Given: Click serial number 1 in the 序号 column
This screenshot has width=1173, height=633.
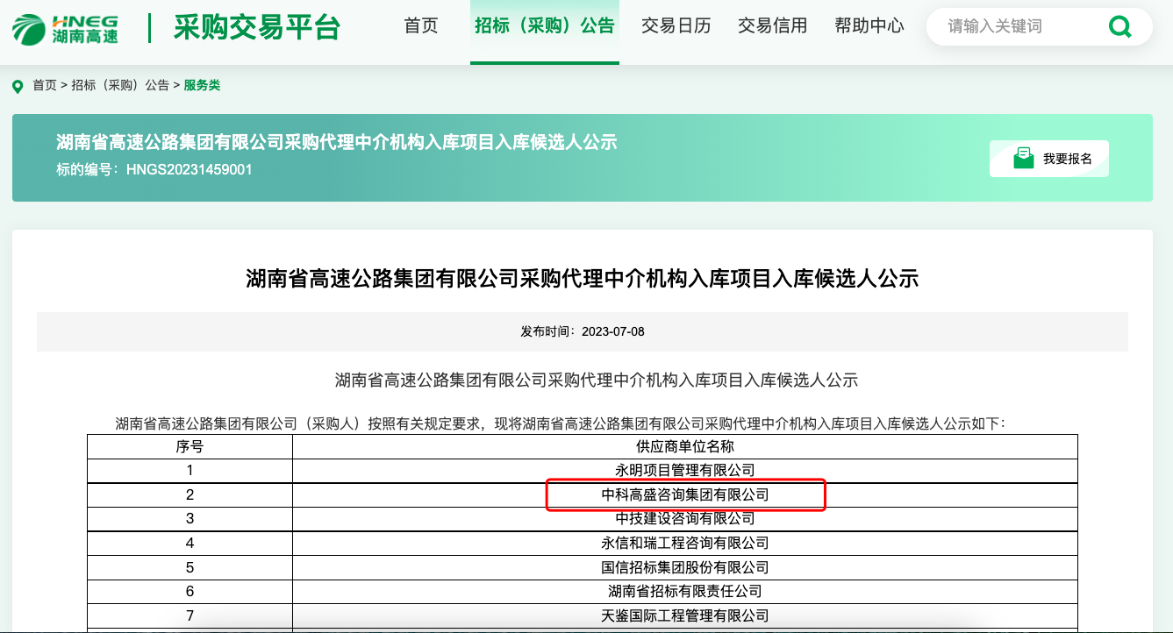Looking at the screenshot, I should point(190,471).
